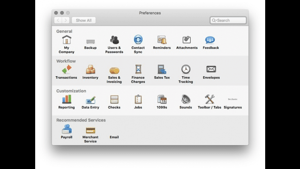
Task: Open the search magnifier dropdown
Action: (214, 20)
